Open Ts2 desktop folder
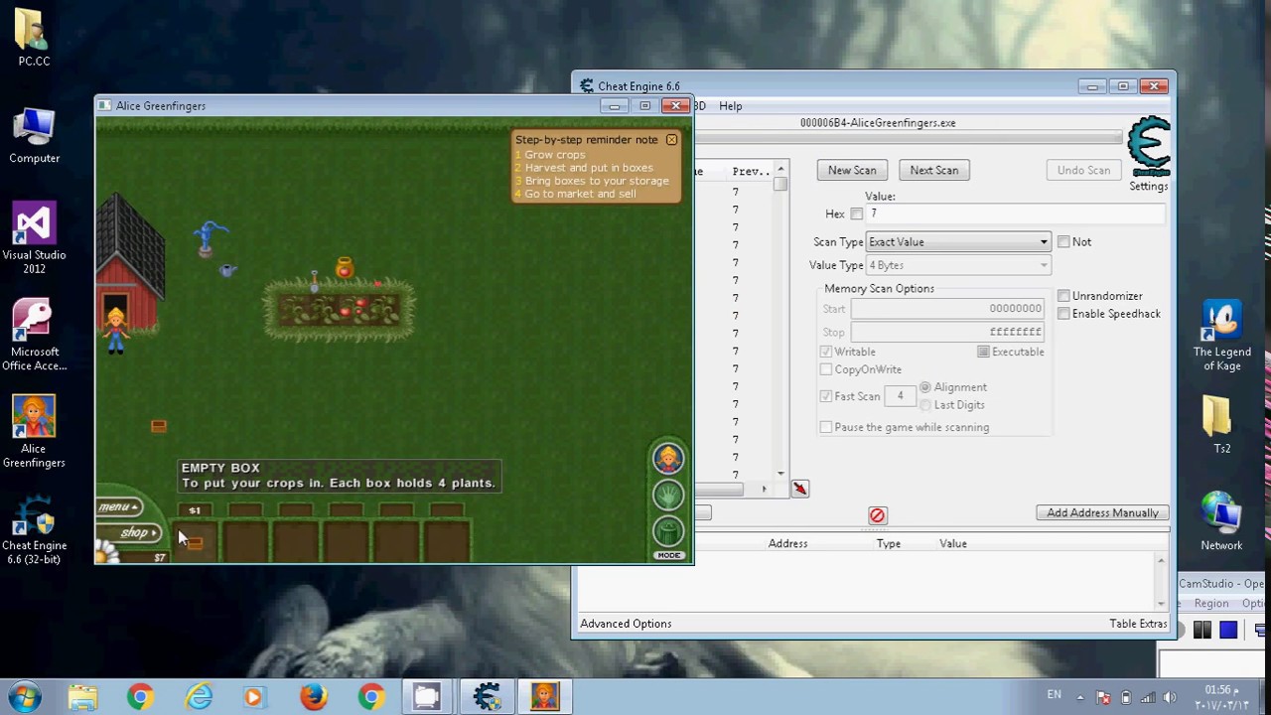Viewport: 1271px width, 715px height. coord(1221,425)
